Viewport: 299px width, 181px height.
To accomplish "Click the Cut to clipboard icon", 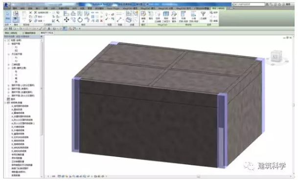I will pos(30,13).
